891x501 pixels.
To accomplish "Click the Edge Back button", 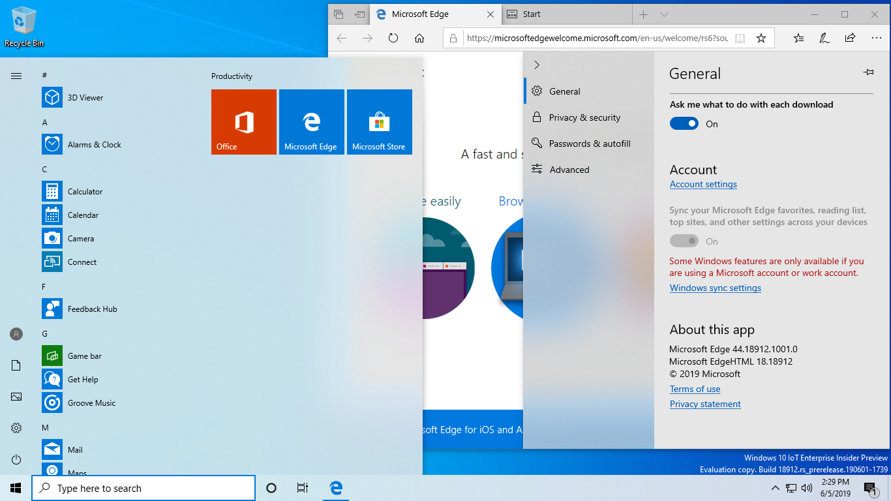I will click(x=342, y=38).
